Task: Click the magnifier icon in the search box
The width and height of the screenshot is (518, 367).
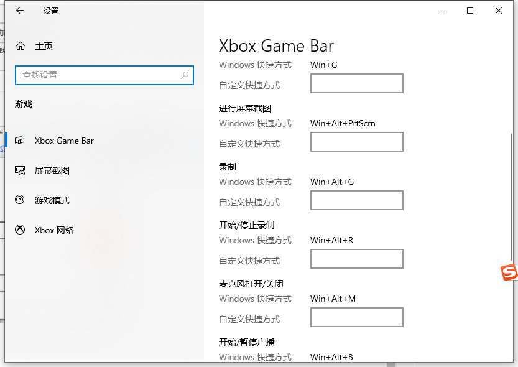Action: (185, 75)
